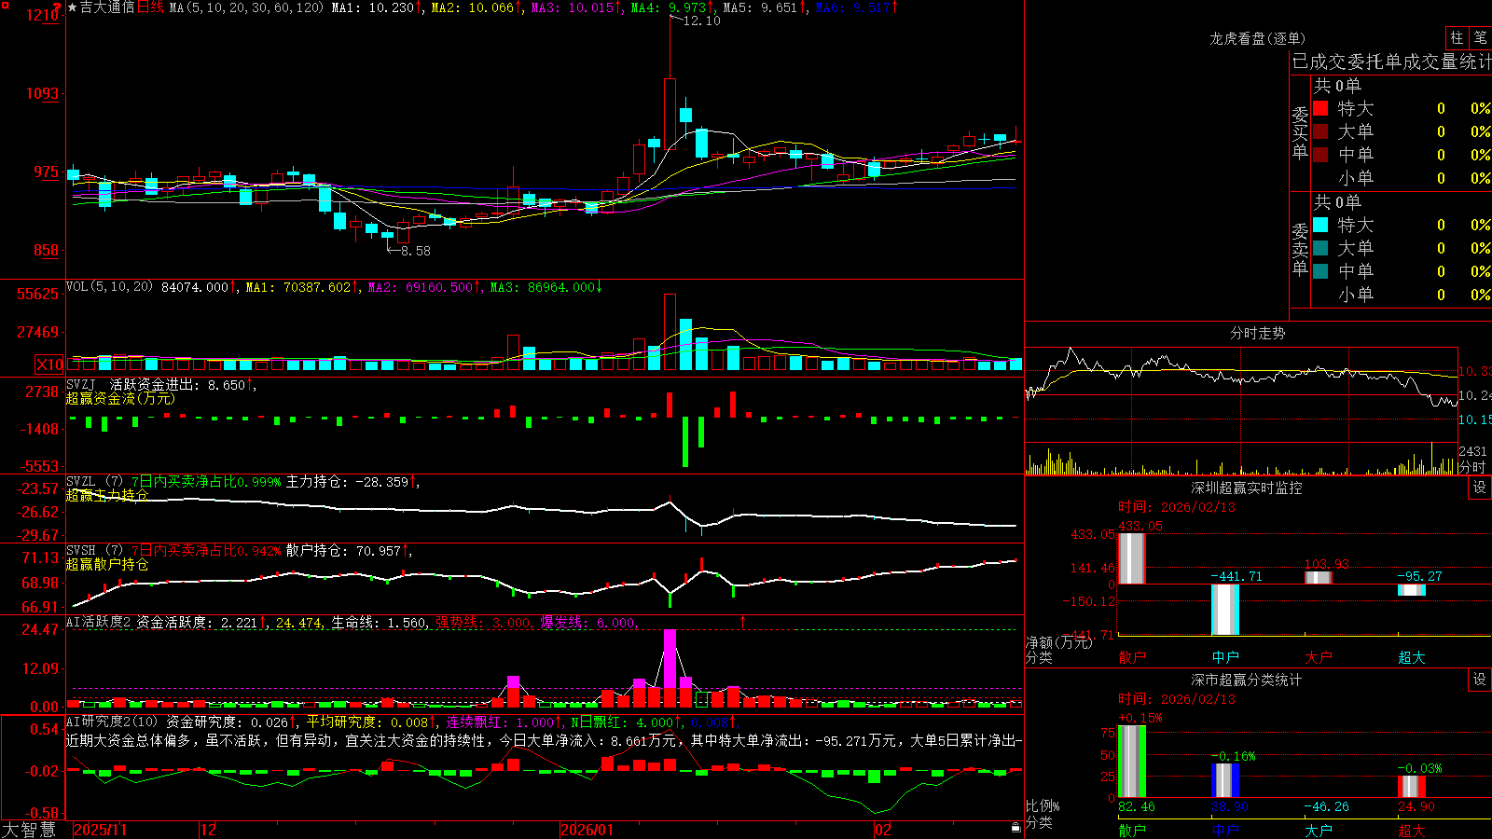Click the 大智慧 logo in bottom corner
1492x839 pixels.
pos(28,830)
